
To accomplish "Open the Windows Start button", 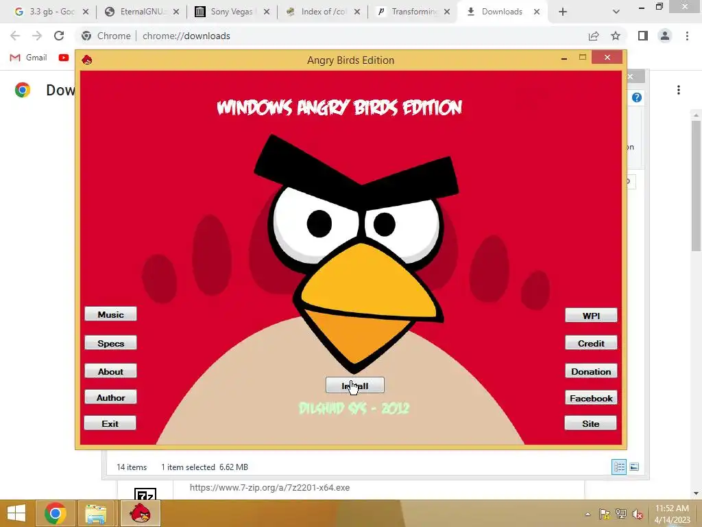I will (16, 513).
